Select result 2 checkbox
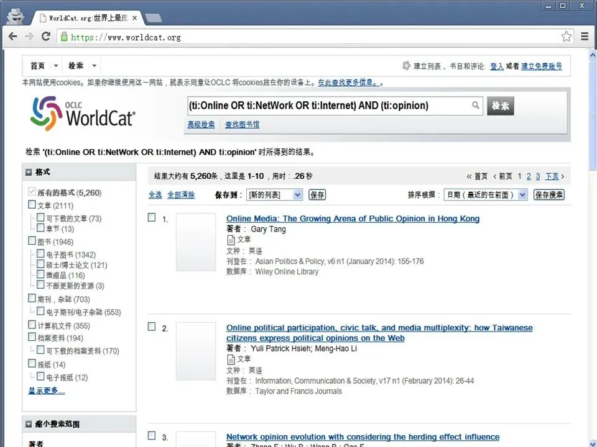This screenshot has width=597, height=447. pyautogui.click(x=152, y=327)
